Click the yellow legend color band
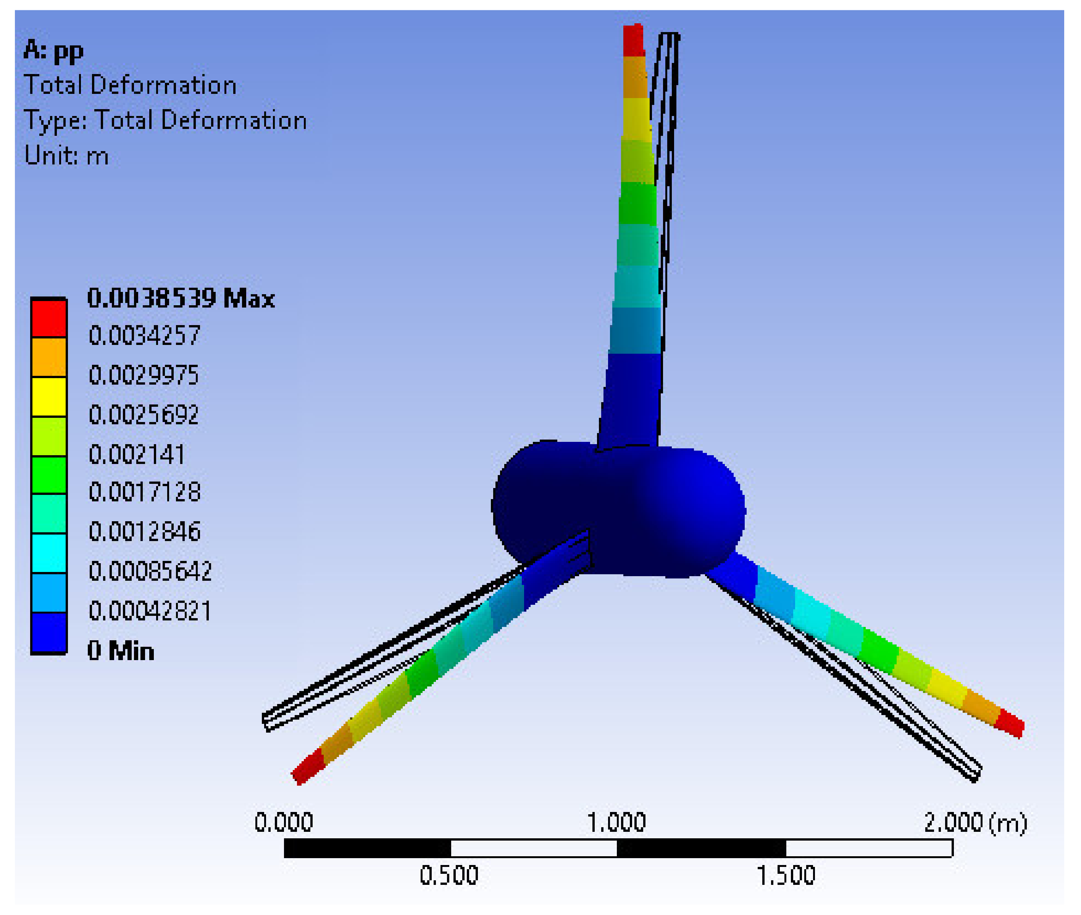Viewport: 1081px width, 915px height. click(49, 397)
